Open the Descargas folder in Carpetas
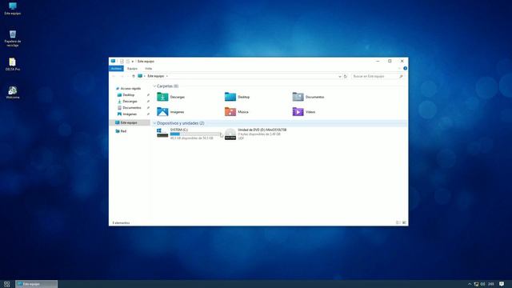 tap(171, 97)
